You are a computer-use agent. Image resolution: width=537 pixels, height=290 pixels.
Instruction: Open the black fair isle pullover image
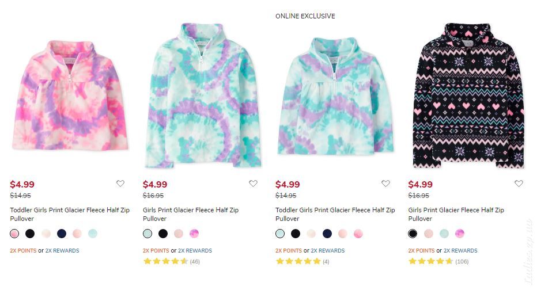pos(468,96)
